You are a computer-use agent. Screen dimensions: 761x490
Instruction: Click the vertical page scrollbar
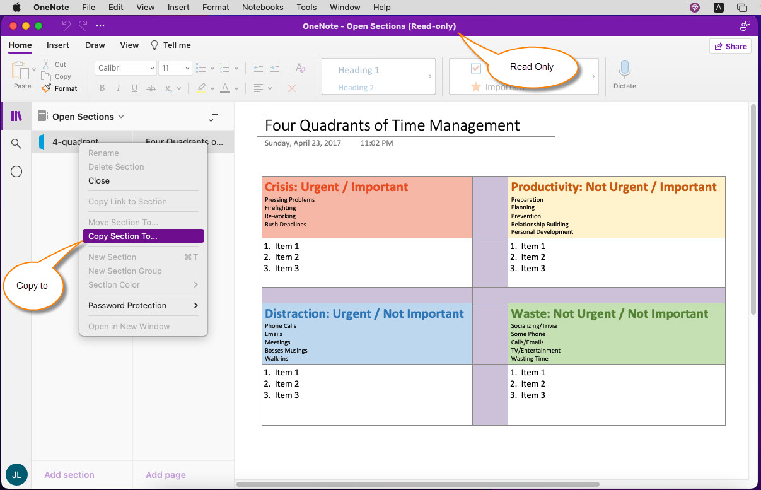(753, 210)
